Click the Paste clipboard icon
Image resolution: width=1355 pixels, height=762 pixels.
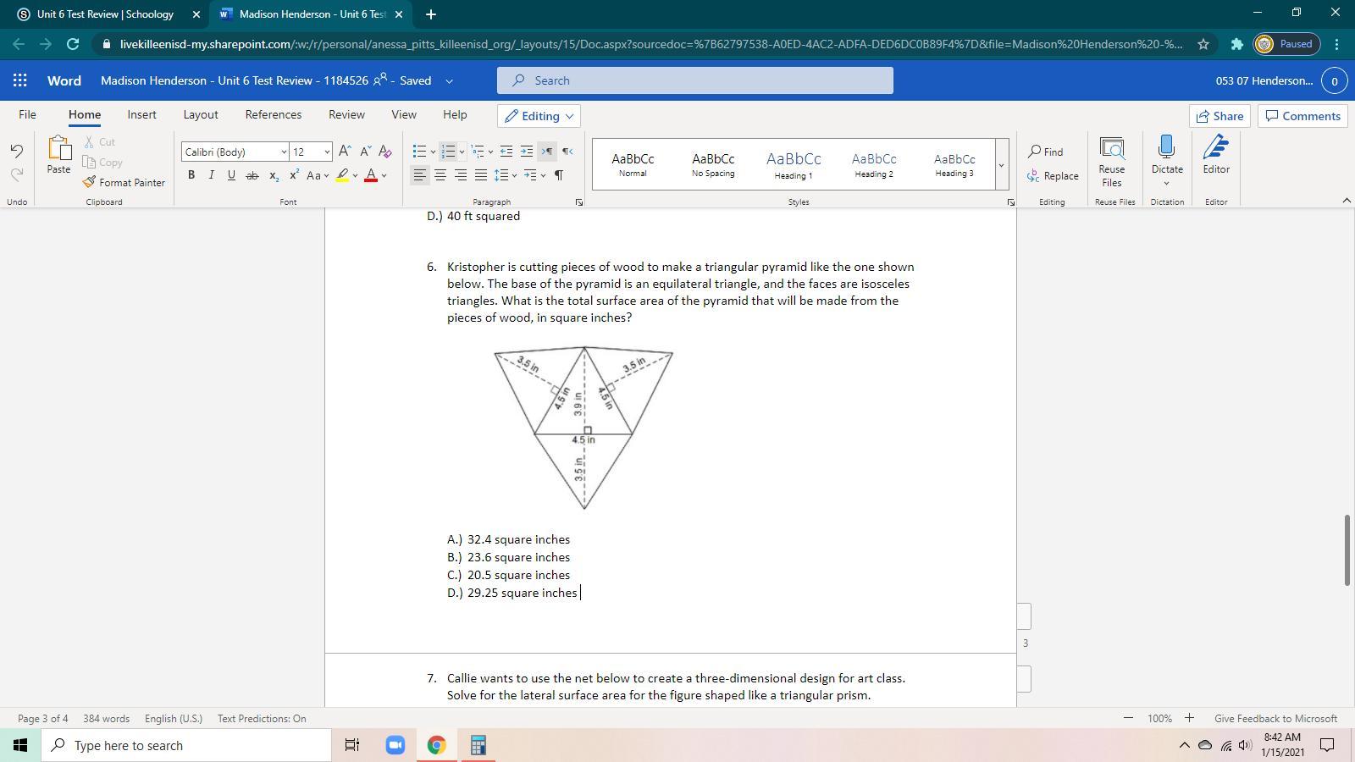(x=58, y=156)
